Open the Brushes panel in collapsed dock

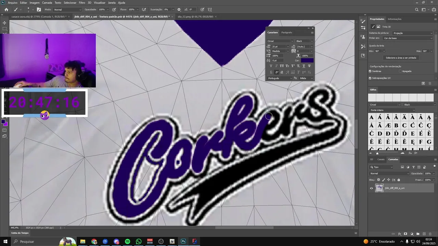pos(363,22)
